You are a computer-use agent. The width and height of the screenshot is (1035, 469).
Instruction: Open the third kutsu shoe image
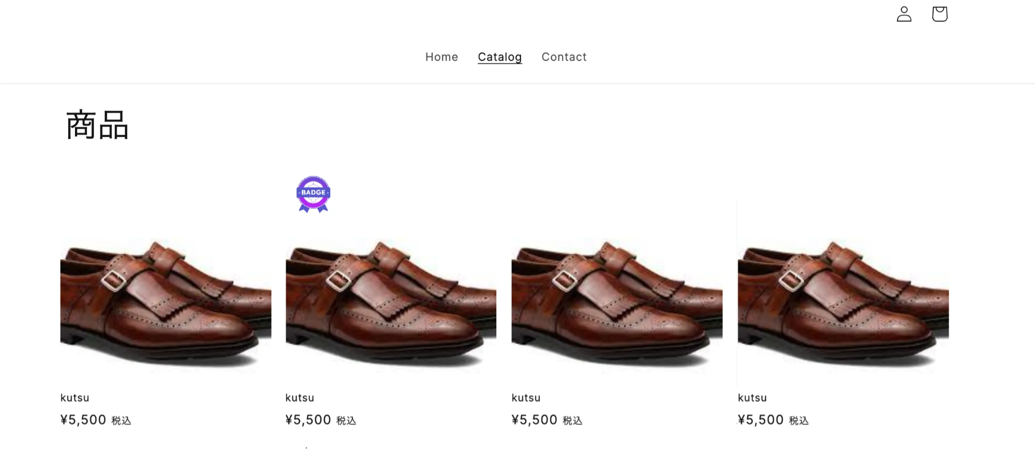coord(617,302)
